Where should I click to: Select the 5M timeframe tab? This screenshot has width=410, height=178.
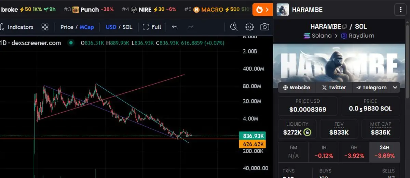pos(293,152)
